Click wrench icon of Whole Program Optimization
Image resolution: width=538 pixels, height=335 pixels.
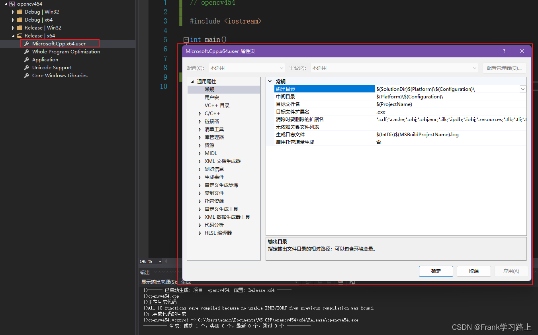[x=27, y=52]
